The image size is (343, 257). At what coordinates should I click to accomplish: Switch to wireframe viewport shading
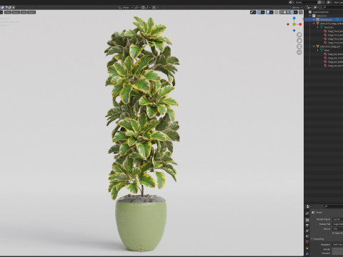click(x=282, y=12)
